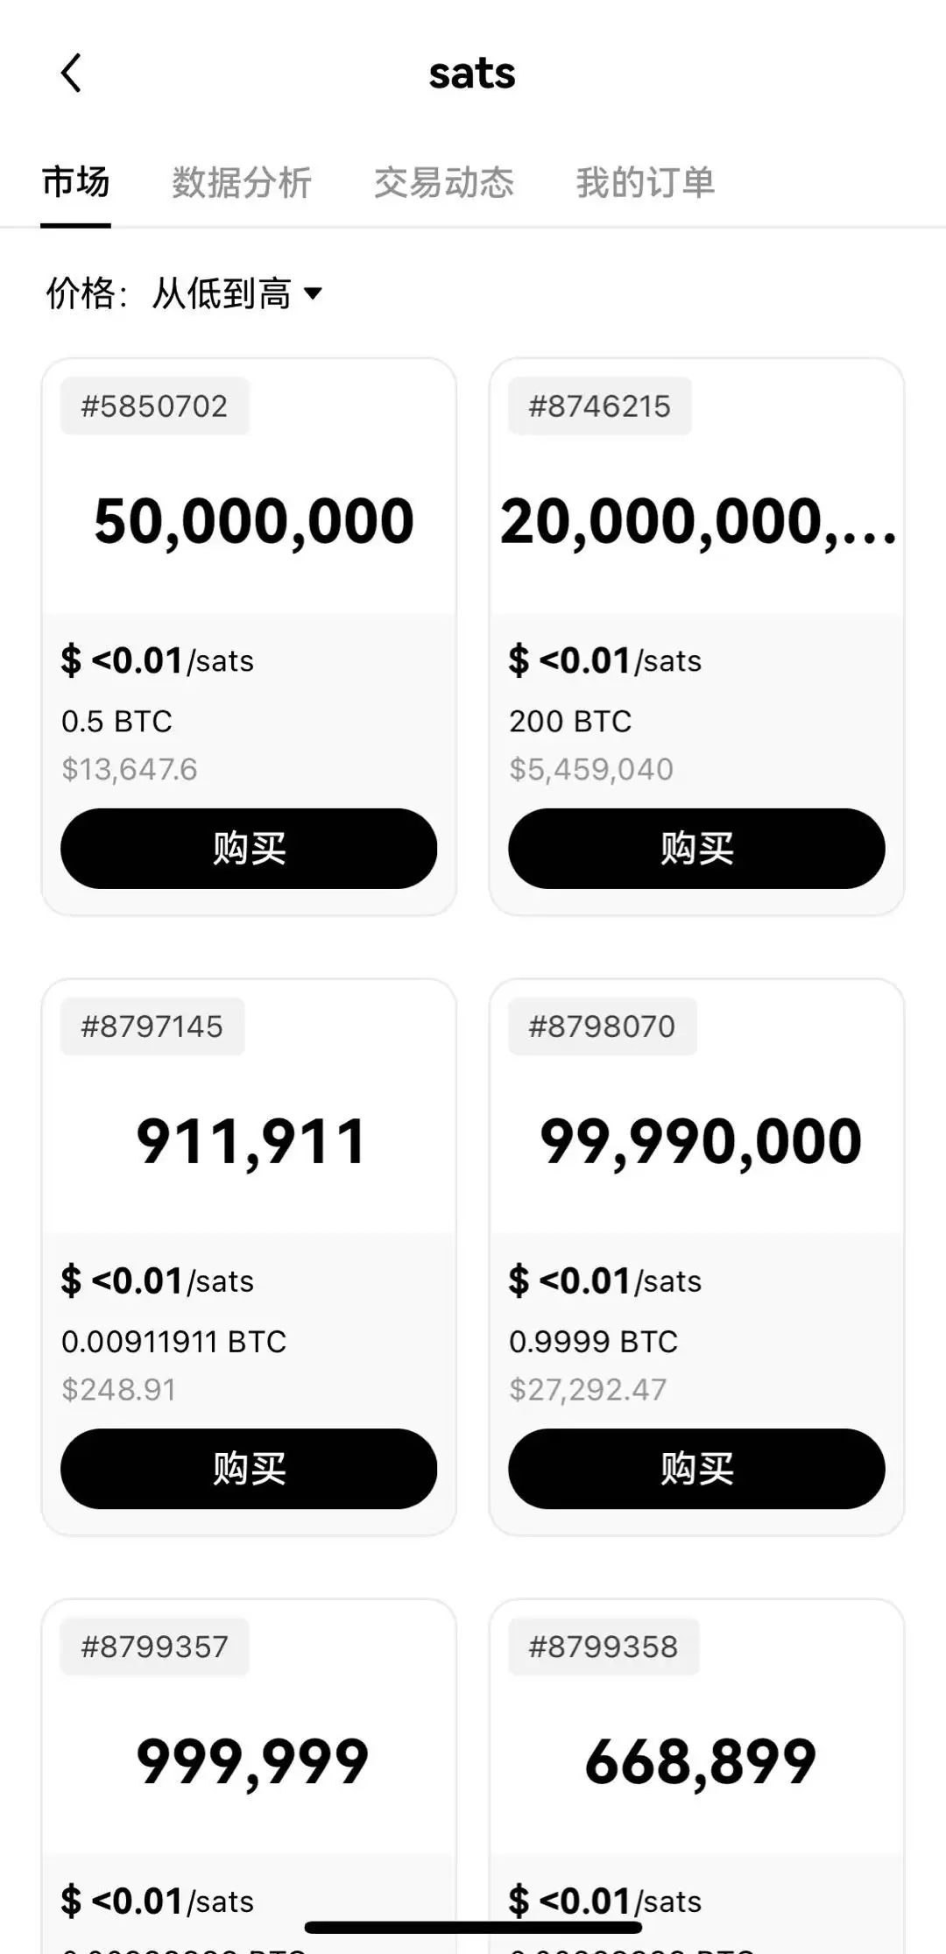
Task: Open the 668,899 sats listing card
Action: click(700, 1762)
